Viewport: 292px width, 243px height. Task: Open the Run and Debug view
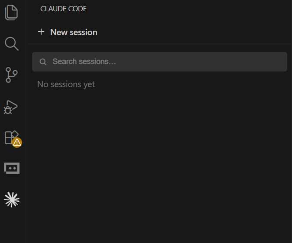tap(11, 107)
